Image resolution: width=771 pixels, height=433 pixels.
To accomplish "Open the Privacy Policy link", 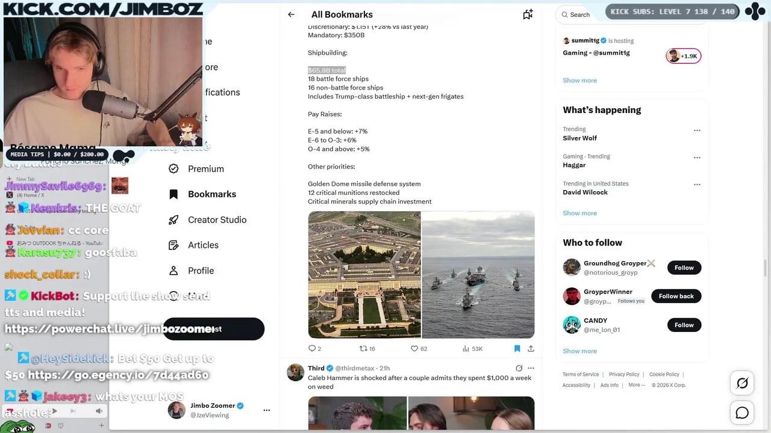I will click(x=623, y=374).
